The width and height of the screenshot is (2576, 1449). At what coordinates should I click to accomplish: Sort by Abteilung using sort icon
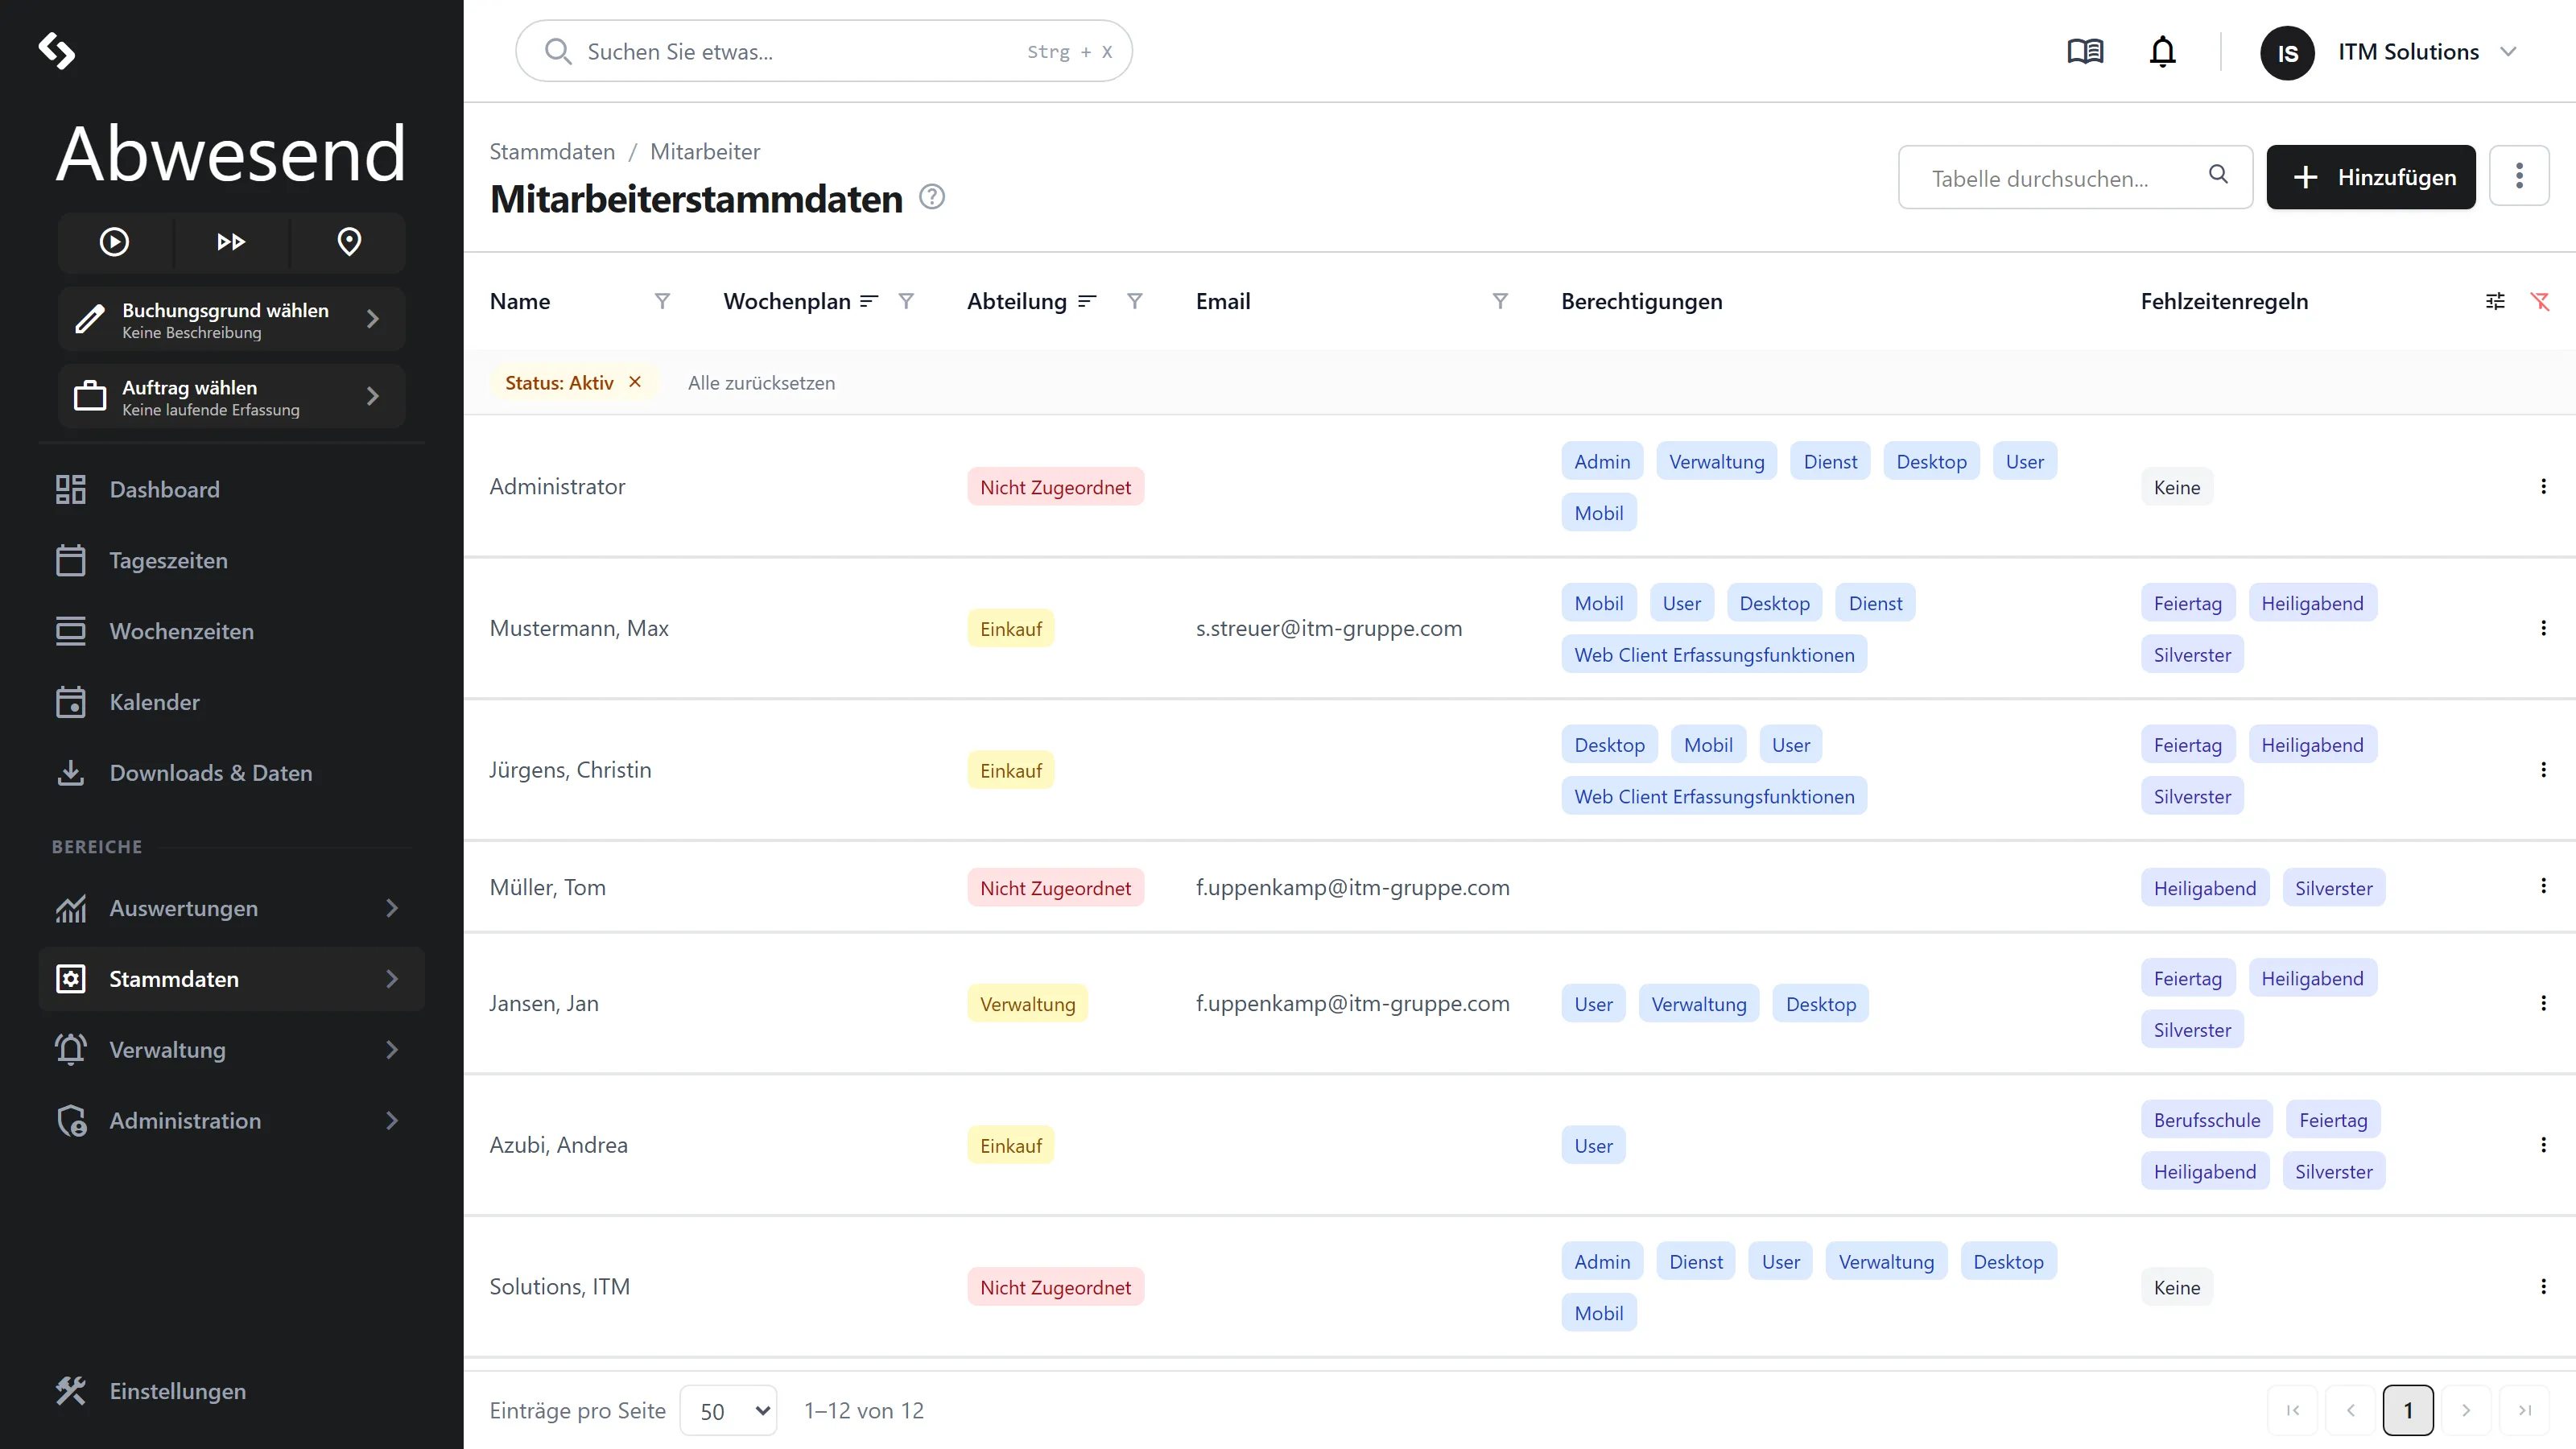tap(1087, 301)
